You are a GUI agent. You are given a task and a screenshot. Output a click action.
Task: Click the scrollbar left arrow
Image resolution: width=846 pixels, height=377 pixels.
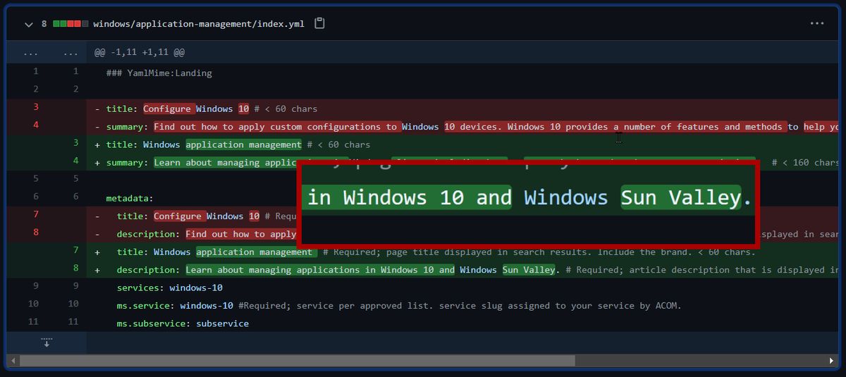click(13, 361)
